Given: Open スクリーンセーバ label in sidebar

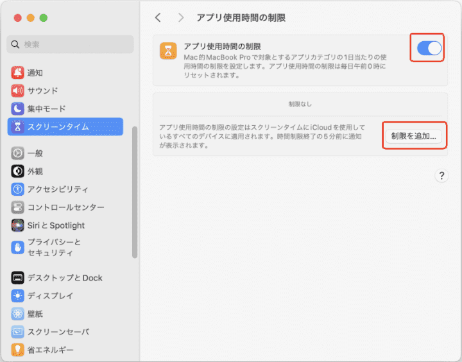Looking at the screenshot, I should (x=58, y=332).
